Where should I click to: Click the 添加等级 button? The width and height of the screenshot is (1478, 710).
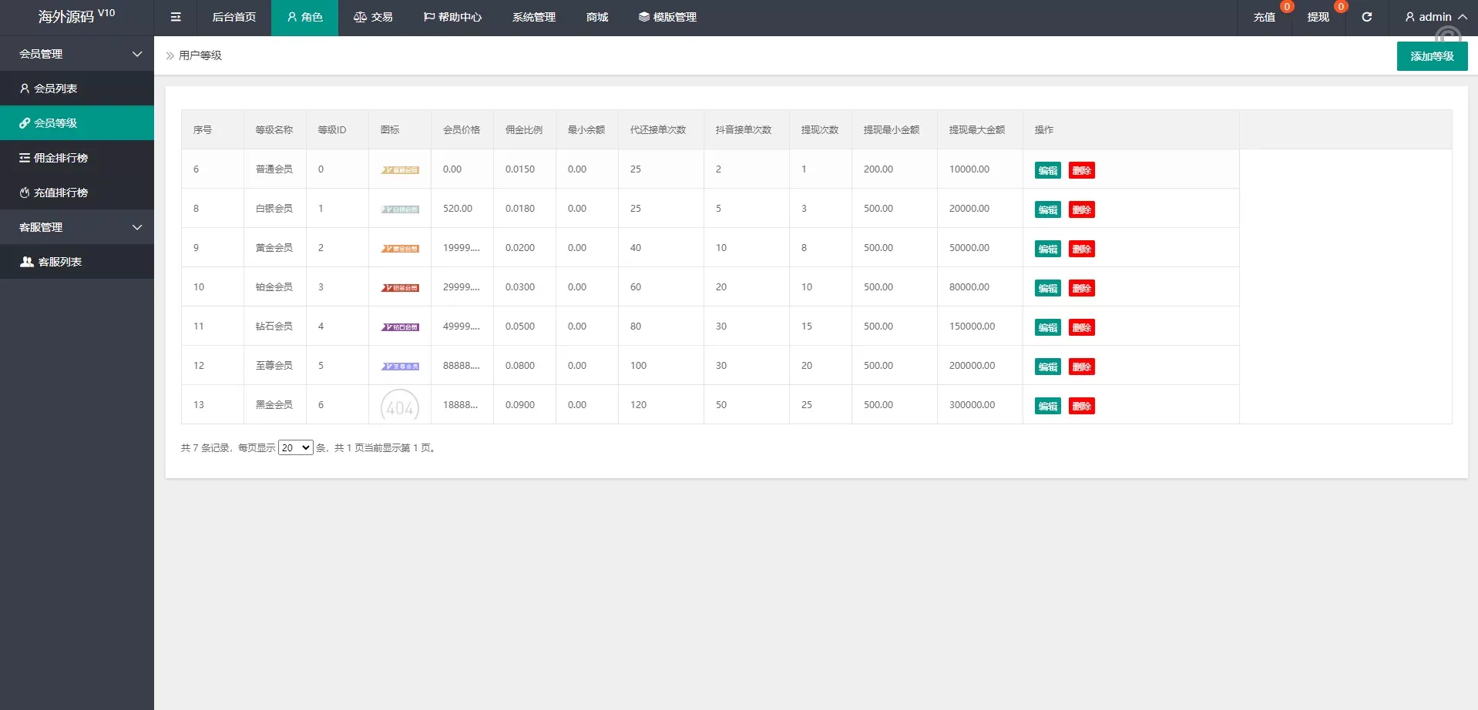click(1432, 56)
